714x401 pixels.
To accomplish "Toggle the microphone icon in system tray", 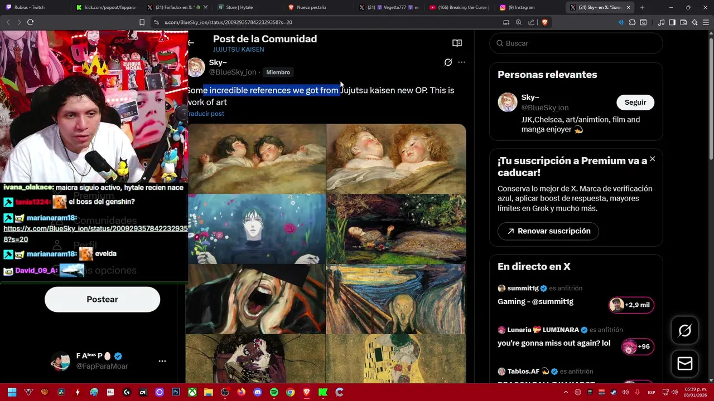I will [x=638, y=392].
